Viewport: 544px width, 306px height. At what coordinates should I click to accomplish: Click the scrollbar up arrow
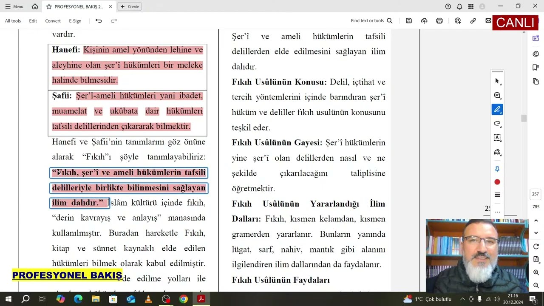tap(524, 32)
